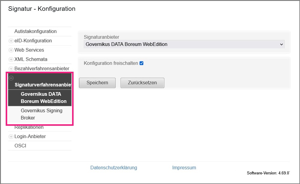300x184 pixels.
Task: Click the Zurücksetzen button
Action: (x=142, y=83)
